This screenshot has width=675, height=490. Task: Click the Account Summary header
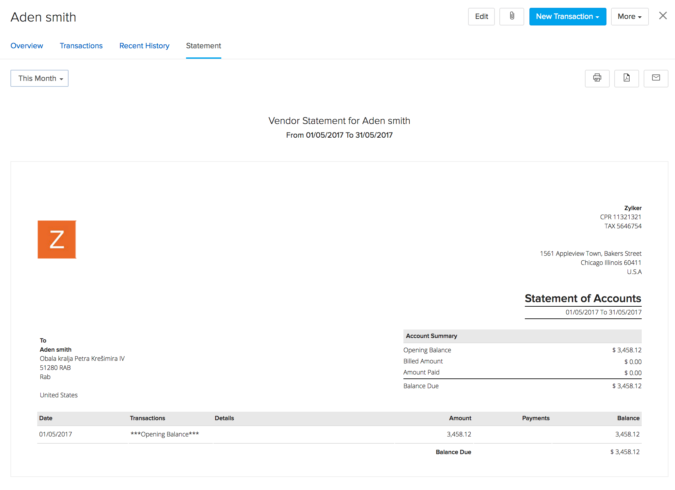431,336
